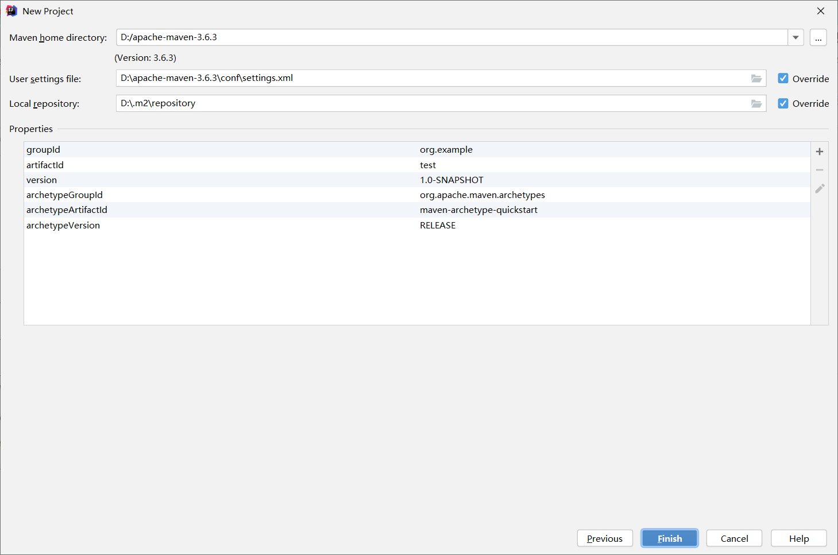The width and height of the screenshot is (838, 555).
Task: Click the IntelliJ IDEA logo in title bar
Action: click(11, 11)
